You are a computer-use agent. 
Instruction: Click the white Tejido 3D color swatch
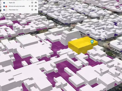[x=6, y=3]
